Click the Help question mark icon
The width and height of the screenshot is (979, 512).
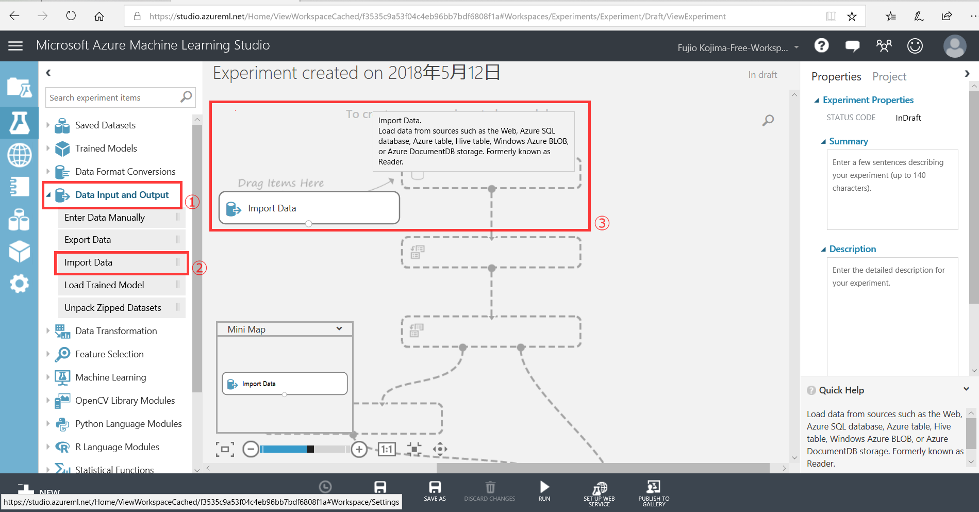tap(821, 46)
